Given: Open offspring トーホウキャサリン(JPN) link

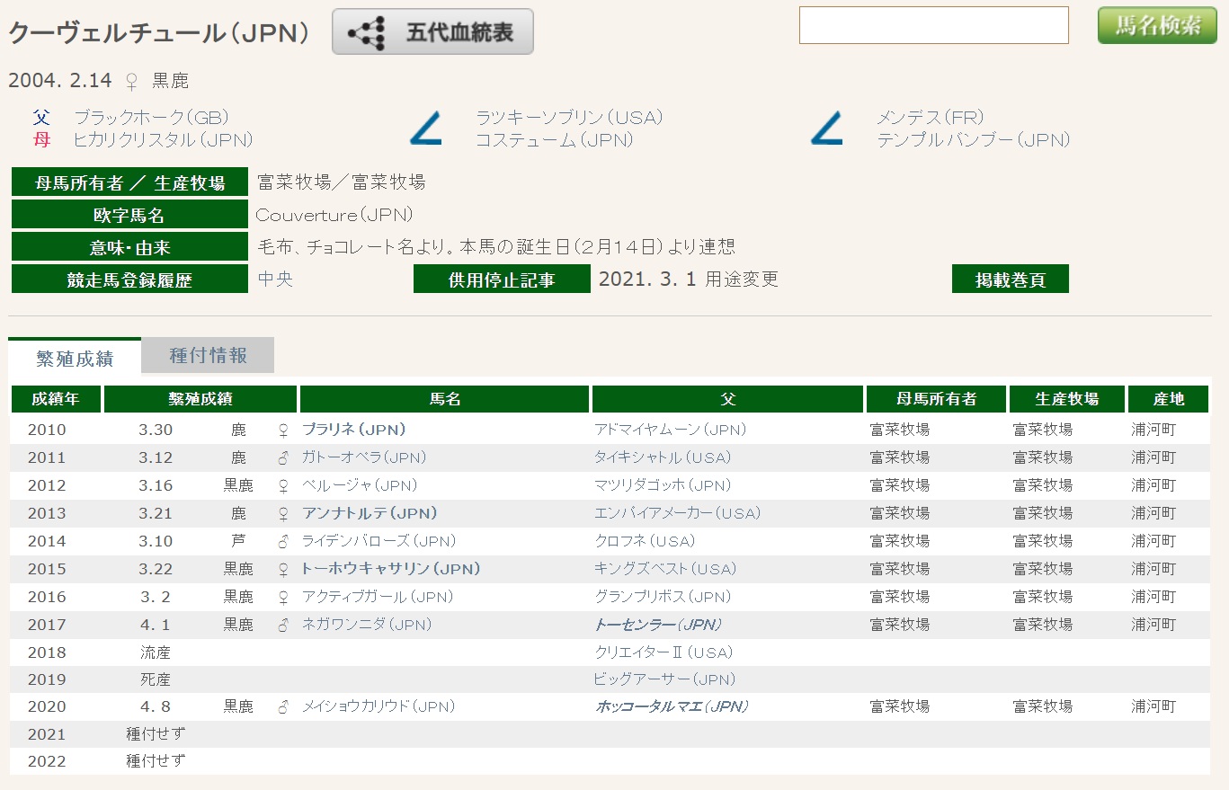Looking at the screenshot, I should point(390,569).
